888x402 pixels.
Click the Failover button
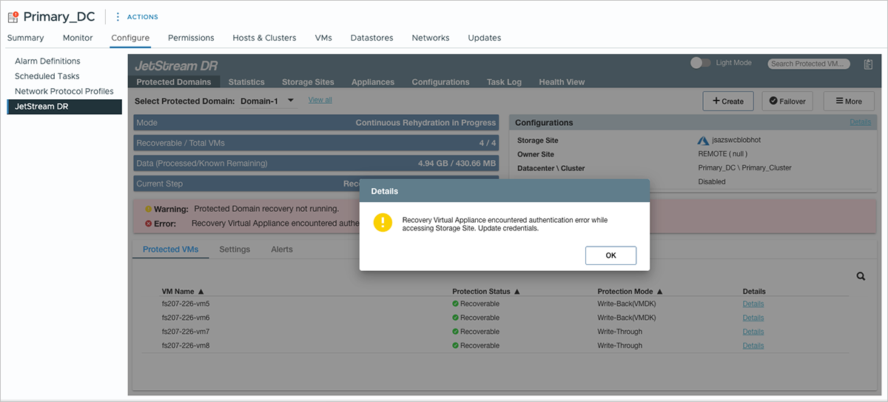(787, 101)
